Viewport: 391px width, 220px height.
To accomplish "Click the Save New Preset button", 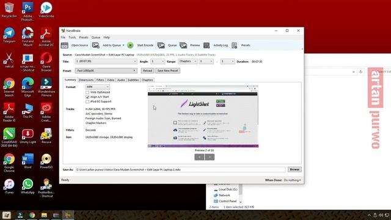I will [167, 71].
